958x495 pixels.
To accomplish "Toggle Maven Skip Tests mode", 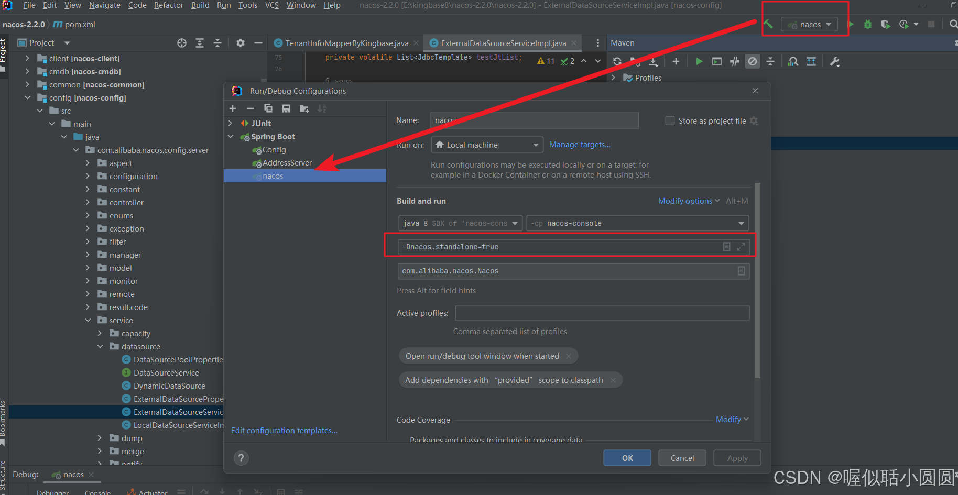I will click(753, 61).
